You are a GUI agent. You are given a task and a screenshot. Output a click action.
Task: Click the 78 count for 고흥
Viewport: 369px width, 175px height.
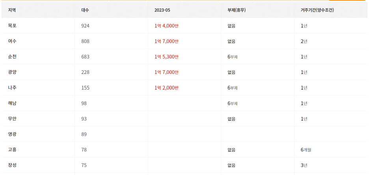(x=84, y=150)
